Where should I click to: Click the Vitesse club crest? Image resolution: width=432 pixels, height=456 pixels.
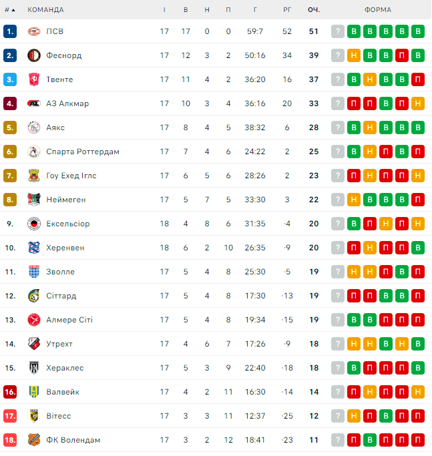pyautogui.click(x=34, y=416)
